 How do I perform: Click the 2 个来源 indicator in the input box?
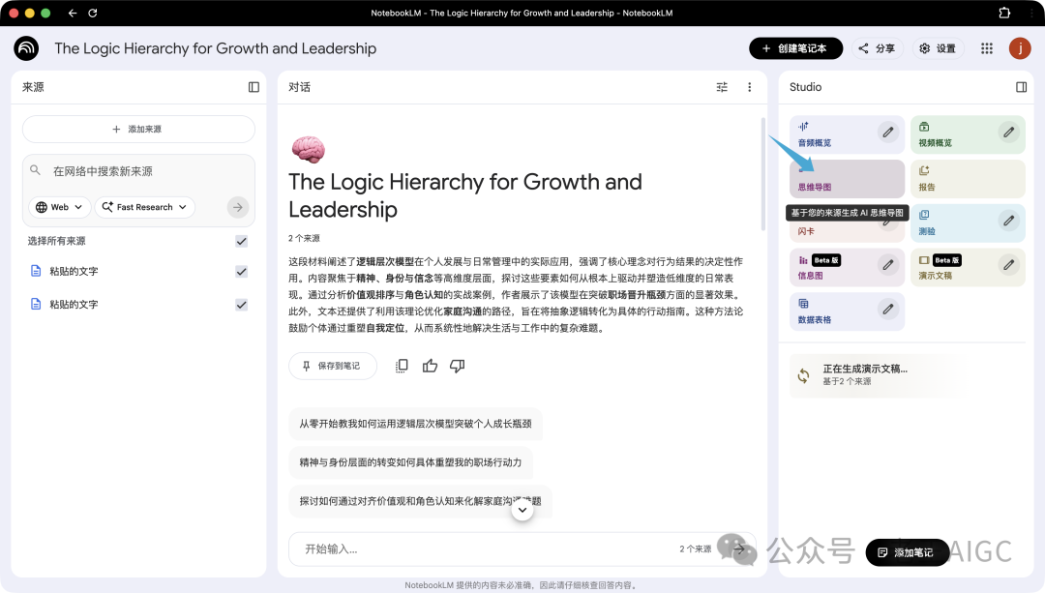point(695,549)
